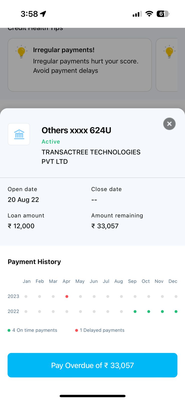Close the loan details sheet

(x=169, y=124)
